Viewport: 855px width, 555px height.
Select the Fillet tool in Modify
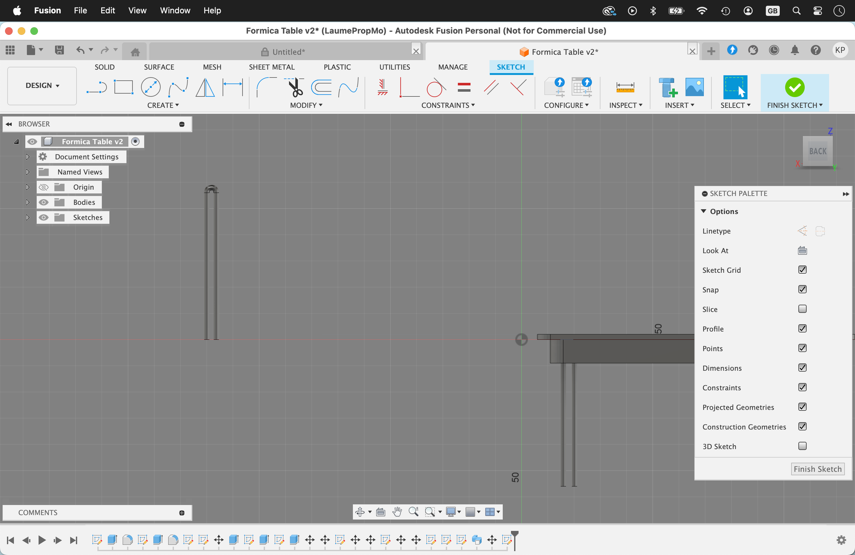tap(266, 87)
